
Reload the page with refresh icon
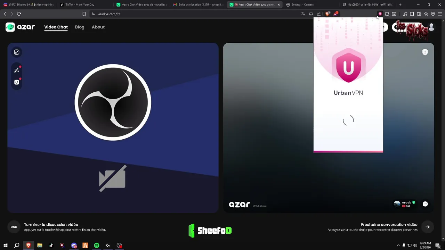(x=19, y=14)
